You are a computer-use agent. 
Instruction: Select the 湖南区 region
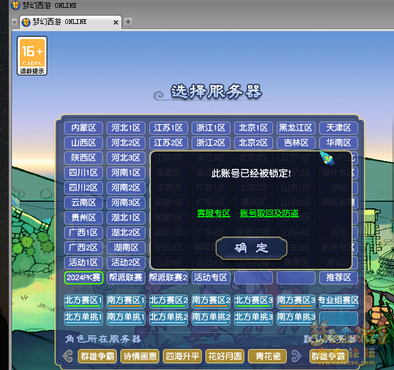[126, 248]
